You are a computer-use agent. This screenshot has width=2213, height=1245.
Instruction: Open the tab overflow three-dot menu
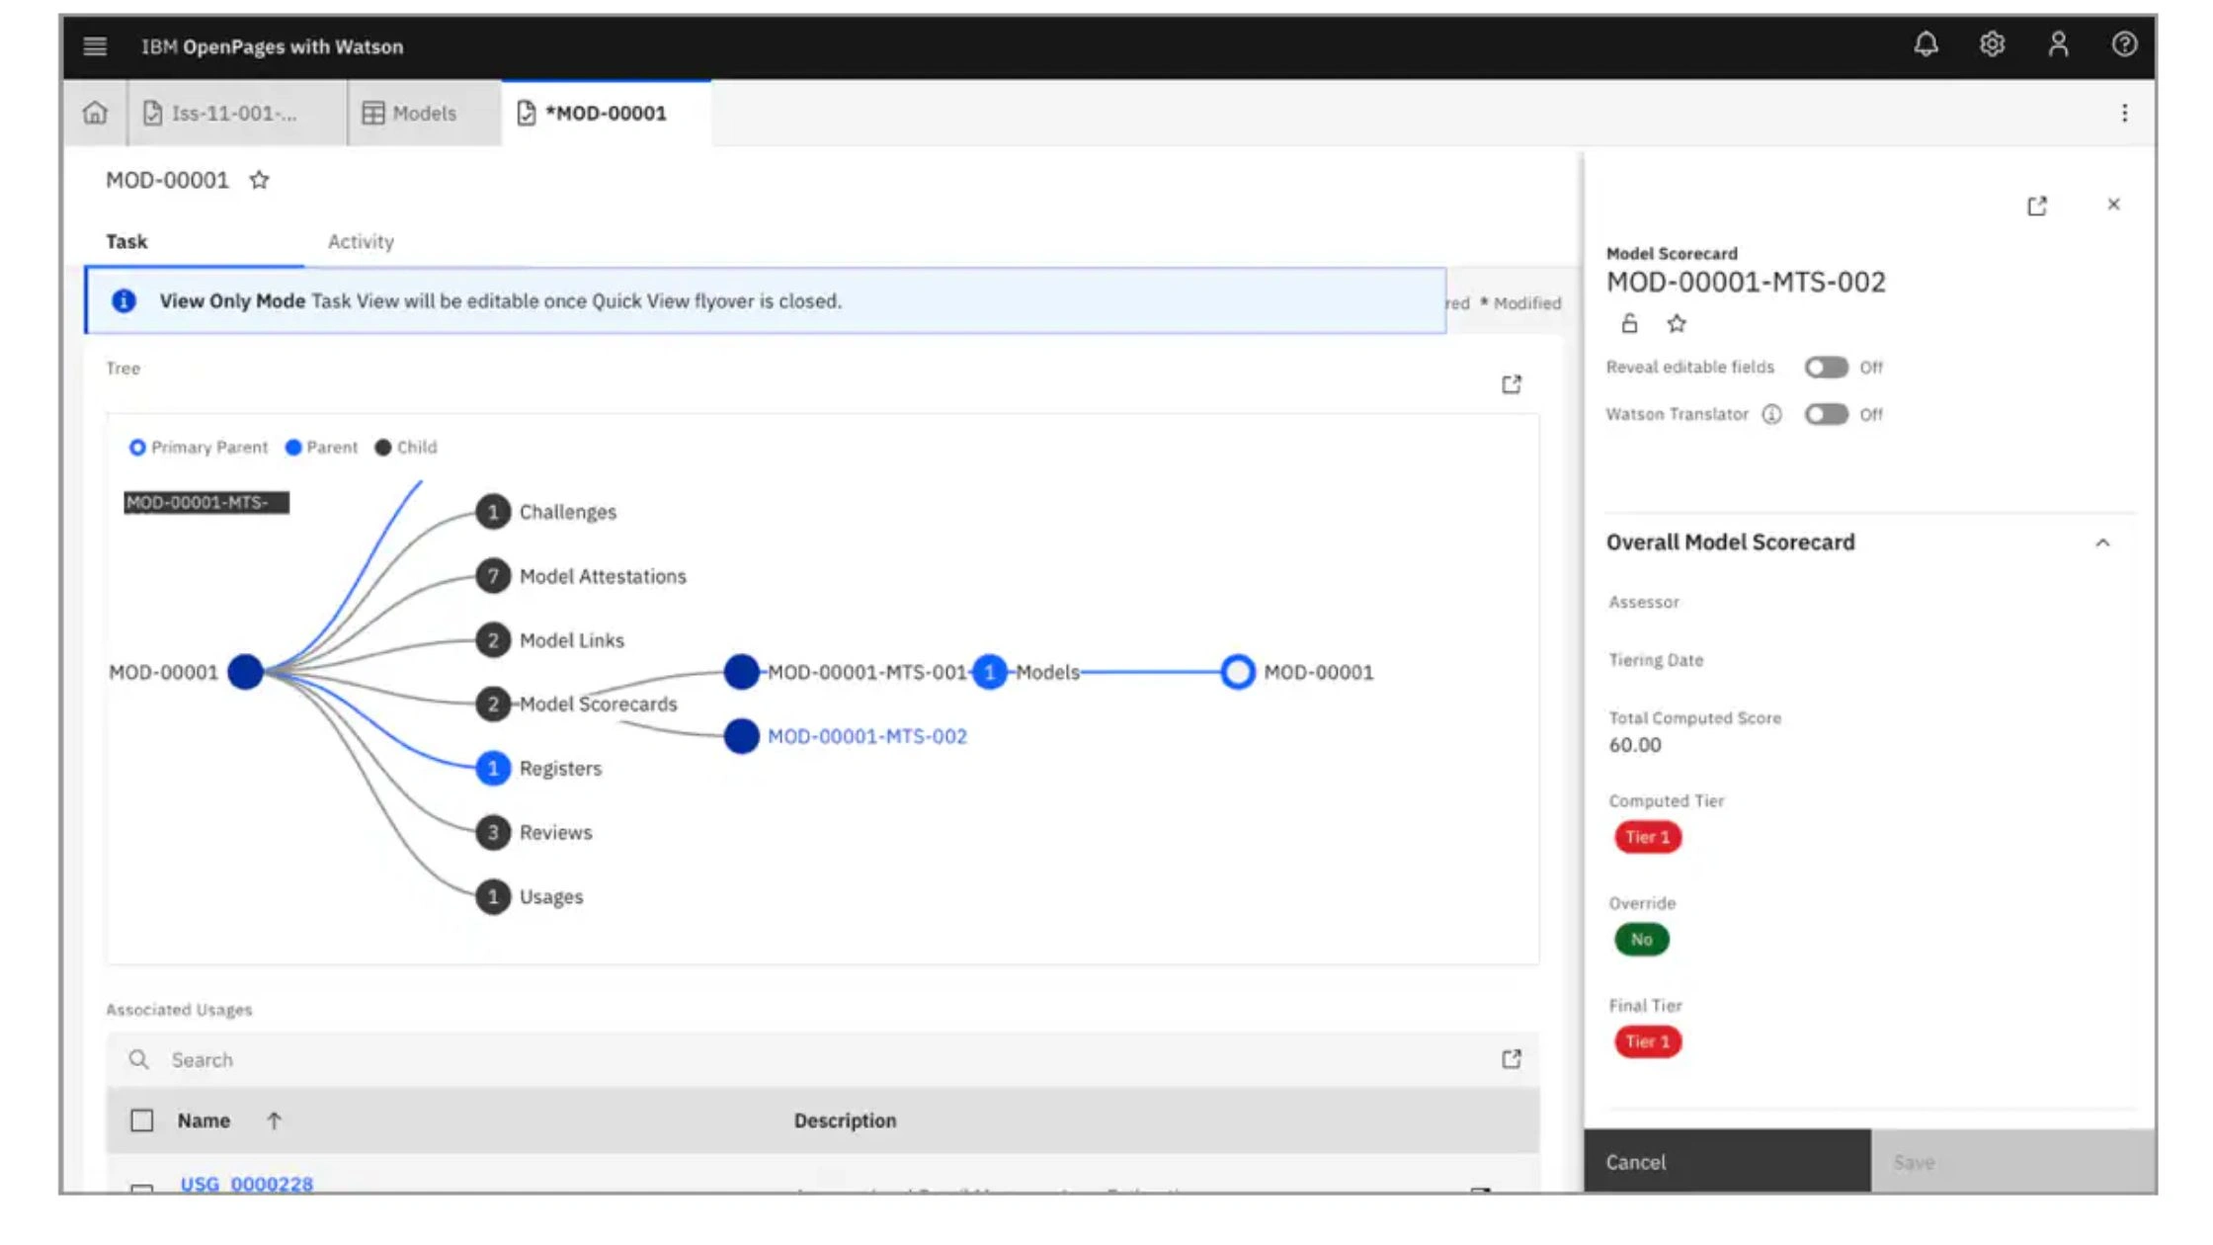[2124, 113]
